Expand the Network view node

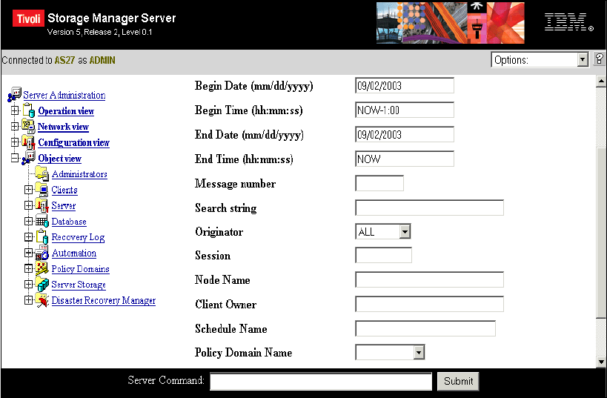tap(15, 126)
